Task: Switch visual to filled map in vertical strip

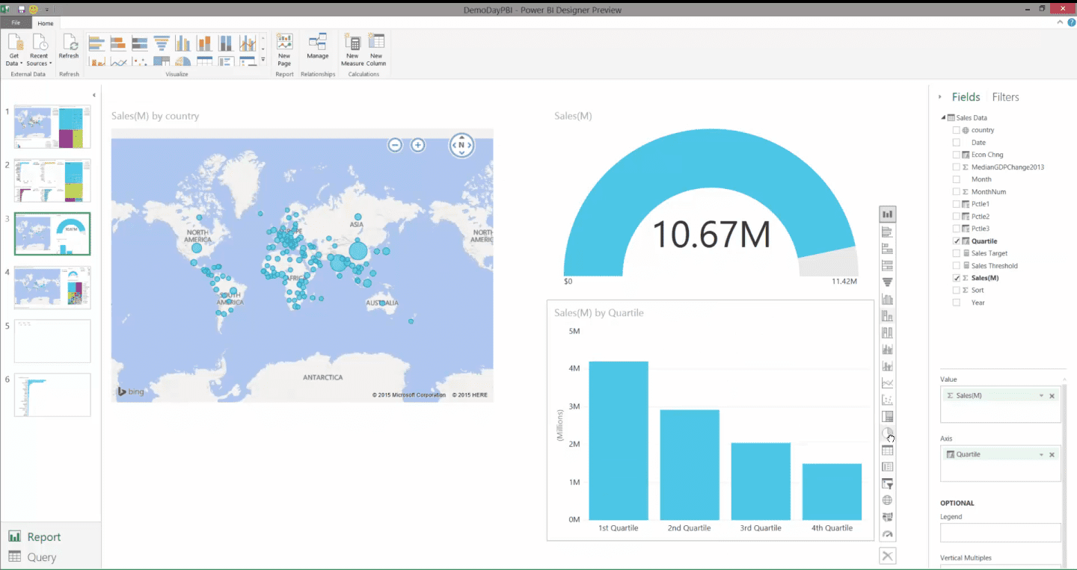Action: click(x=887, y=517)
